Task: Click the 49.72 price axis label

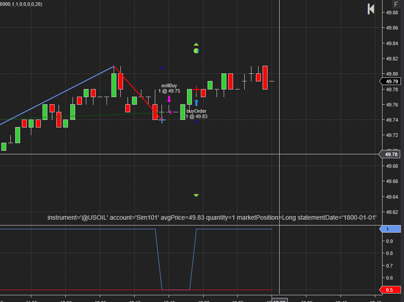Action: pyautogui.click(x=392, y=135)
